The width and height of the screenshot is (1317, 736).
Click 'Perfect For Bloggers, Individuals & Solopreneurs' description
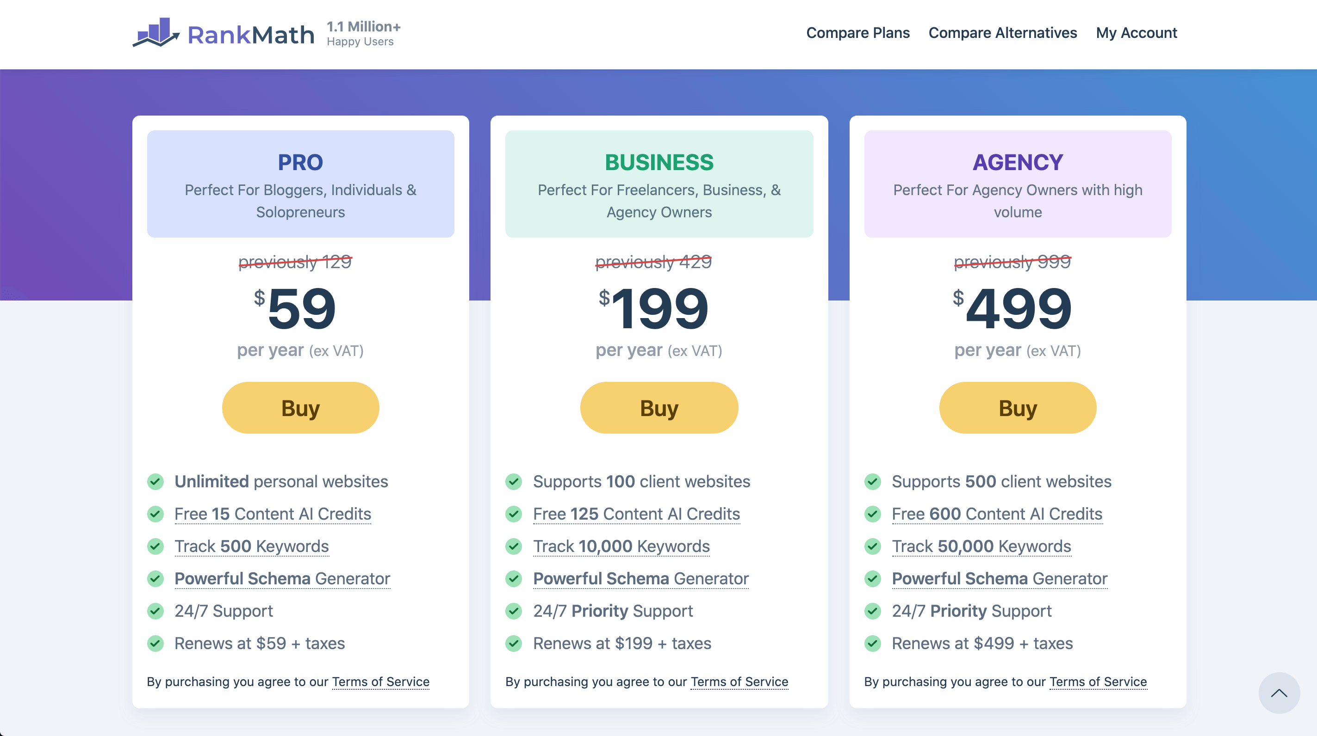coord(301,201)
